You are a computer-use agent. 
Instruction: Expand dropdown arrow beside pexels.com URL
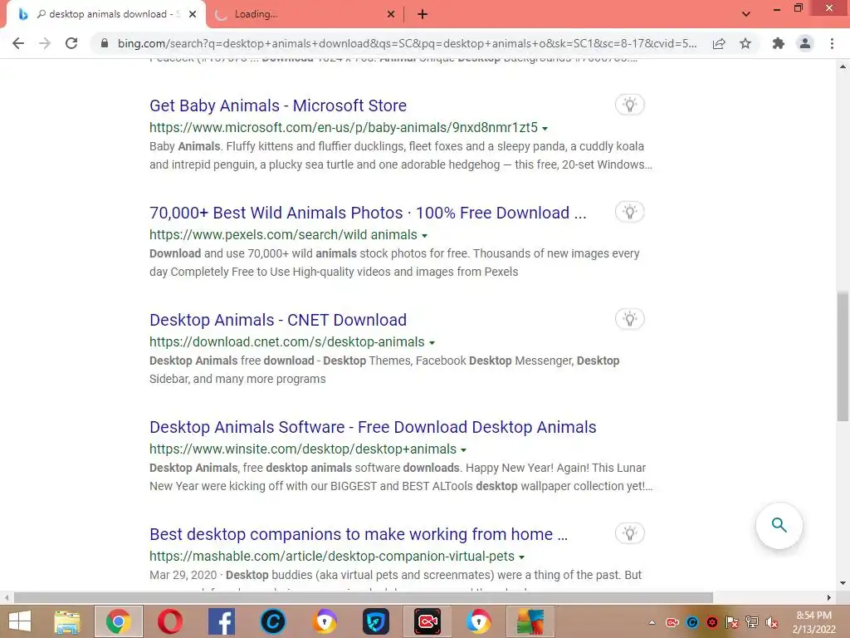click(424, 236)
